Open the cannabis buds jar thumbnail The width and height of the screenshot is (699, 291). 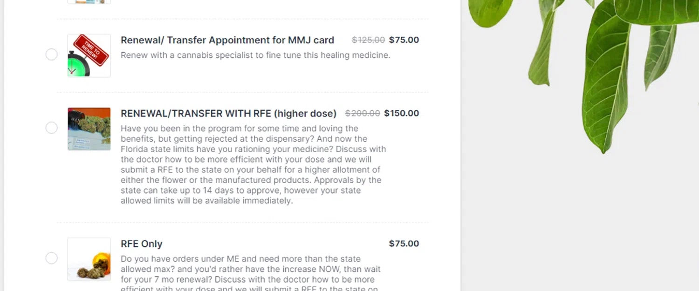[x=89, y=129]
